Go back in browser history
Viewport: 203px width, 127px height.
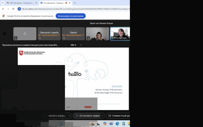(x=3, y=9)
